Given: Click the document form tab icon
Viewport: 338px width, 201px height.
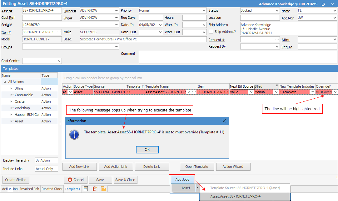Looking at the screenshot, I should coord(86,189).
